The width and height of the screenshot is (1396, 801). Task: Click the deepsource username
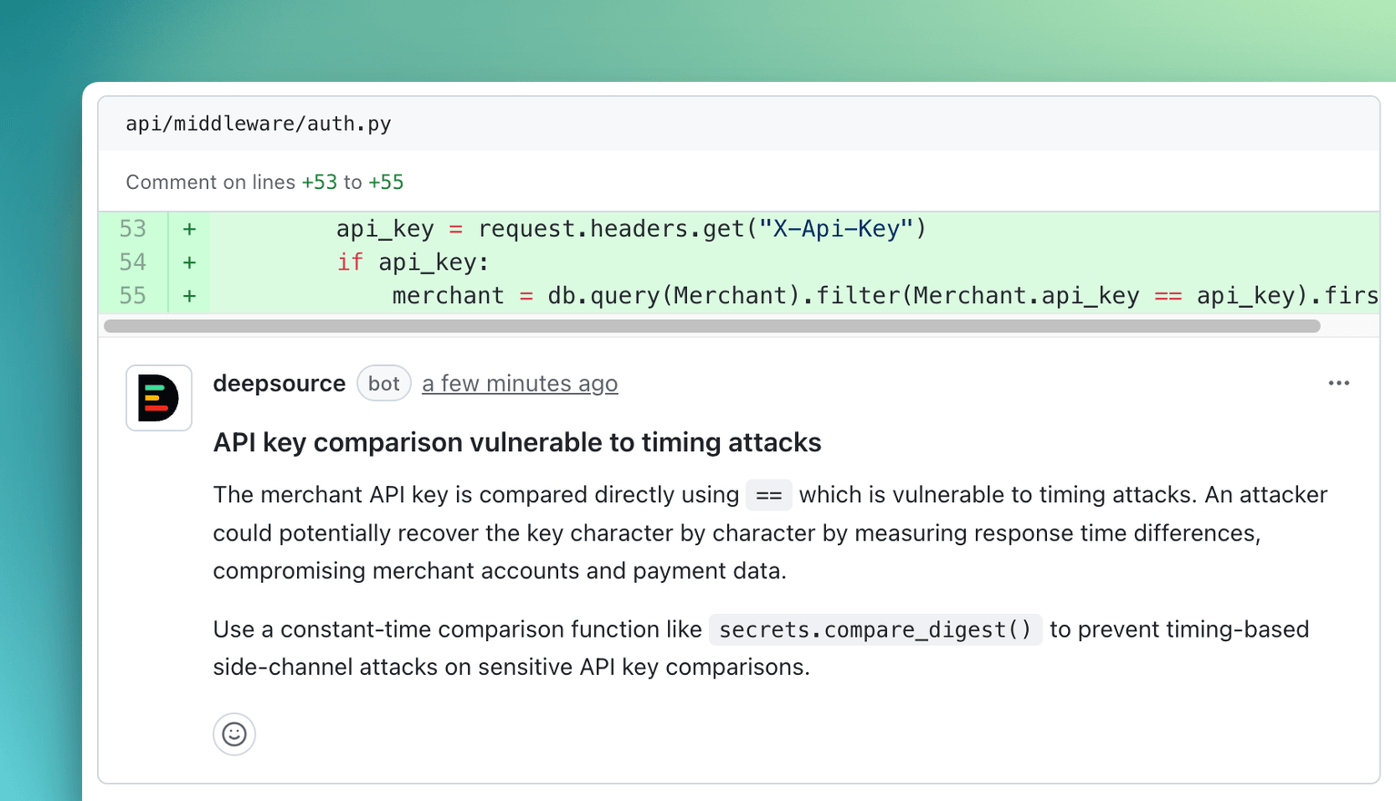(279, 383)
